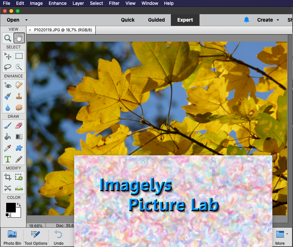The width and height of the screenshot is (293, 247).
Task: Select the Pencil tool
Action: pyautogui.click(x=19, y=159)
